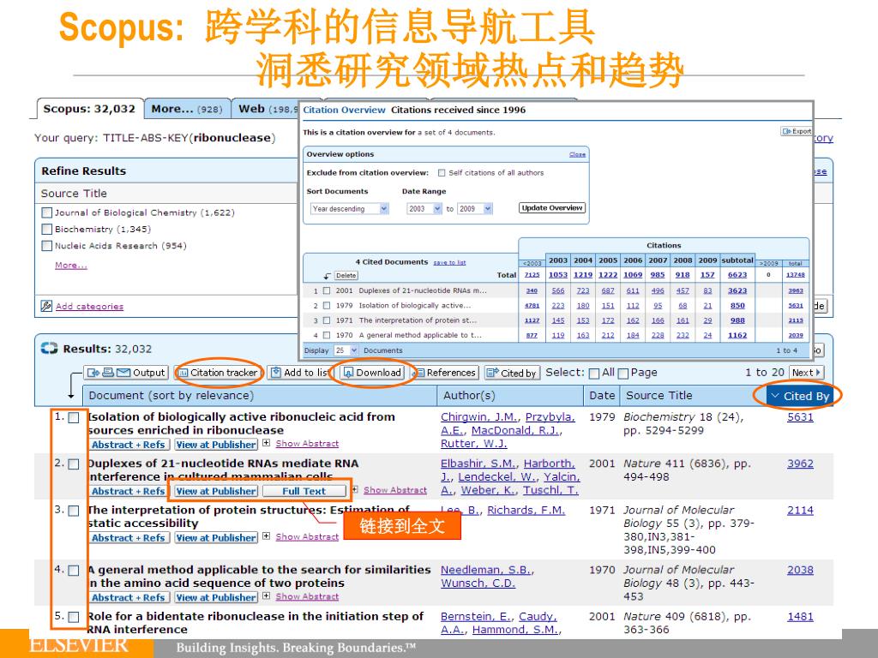Check result 4 Needleman article checkbox
The height and width of the screenshot is (658, 878).
pyautogui.click(x=74, y=571)
